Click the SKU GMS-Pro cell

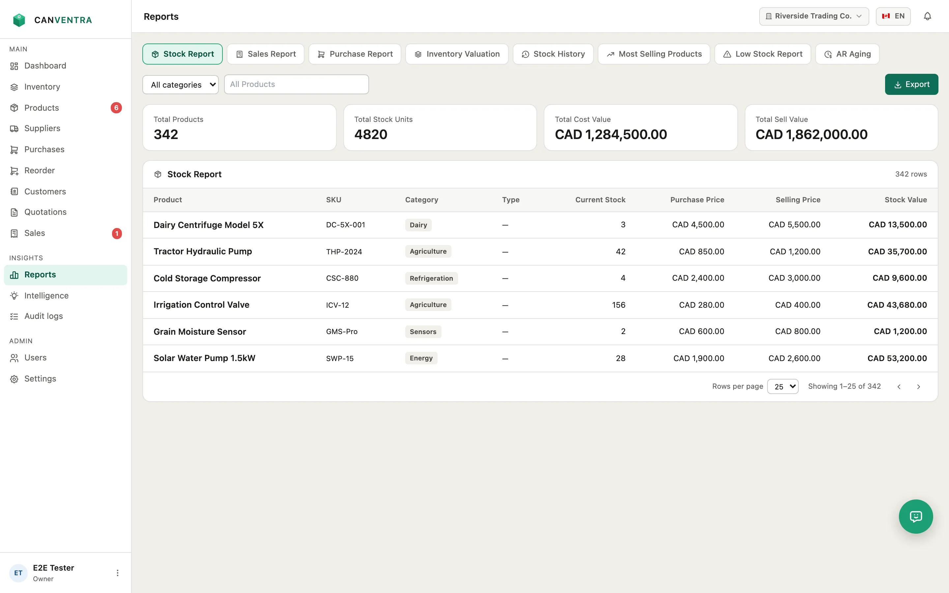coord(342,331)
